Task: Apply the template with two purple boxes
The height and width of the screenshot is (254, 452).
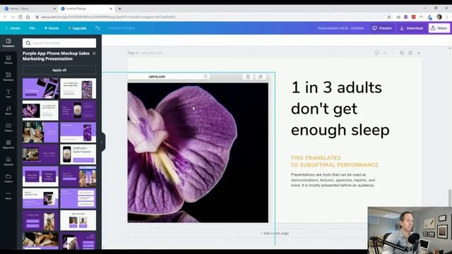Action: tap(41, 176)
